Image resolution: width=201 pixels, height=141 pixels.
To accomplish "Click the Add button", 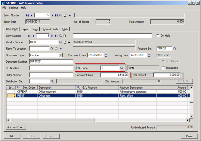I will tap(12, 136).
